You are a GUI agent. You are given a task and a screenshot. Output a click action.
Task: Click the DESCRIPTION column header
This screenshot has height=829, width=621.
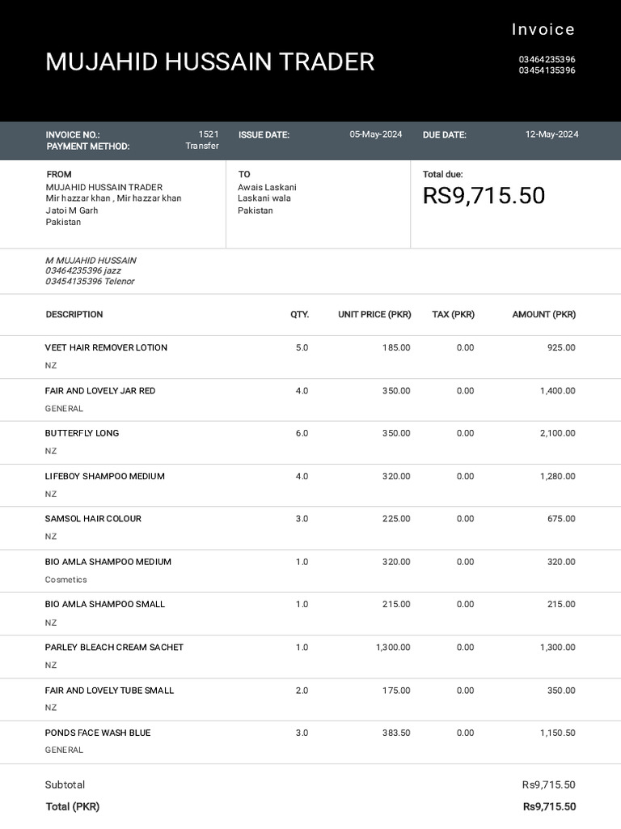74,314
